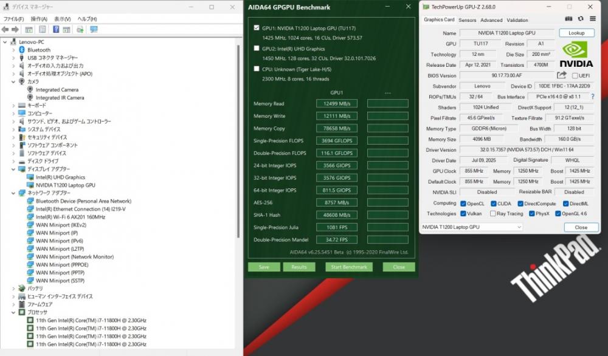
Task: Toggle the Vulkan checkbox
Action: [463, 213]
